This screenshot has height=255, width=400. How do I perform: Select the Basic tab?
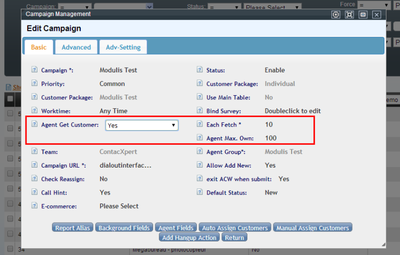pyautogui.click(x=39, y=47)
